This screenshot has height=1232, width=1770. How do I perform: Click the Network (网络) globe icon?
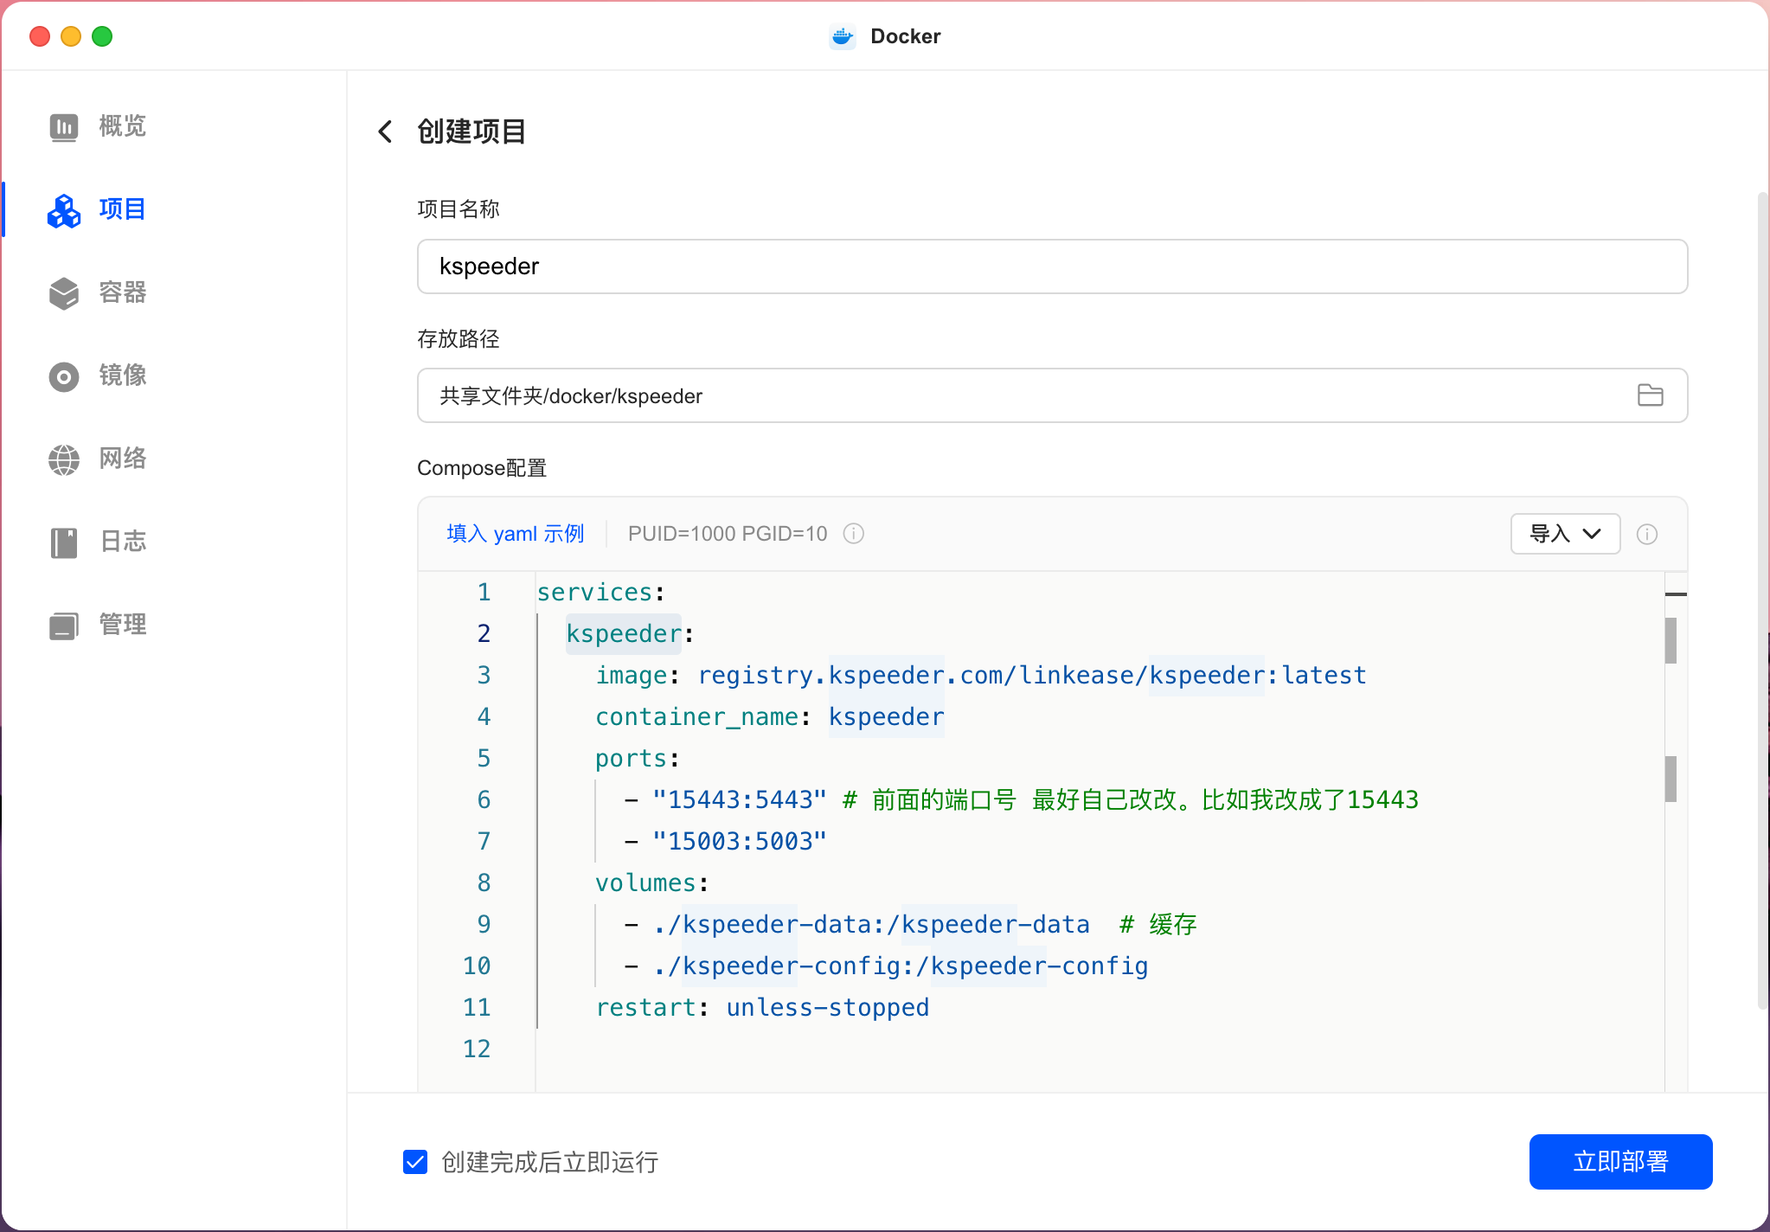point(63,459)
